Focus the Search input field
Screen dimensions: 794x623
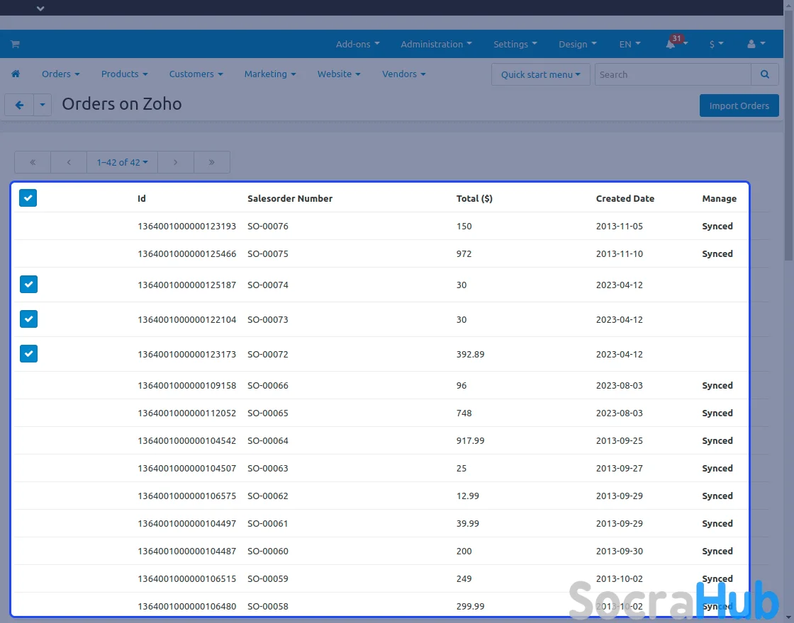click(672, 74)
